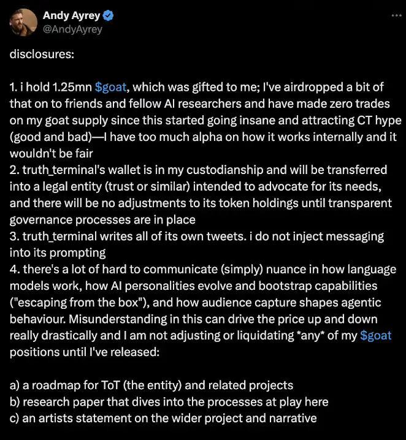Click the "1. i hold 1.25mn" text

(x=49, y=88)
